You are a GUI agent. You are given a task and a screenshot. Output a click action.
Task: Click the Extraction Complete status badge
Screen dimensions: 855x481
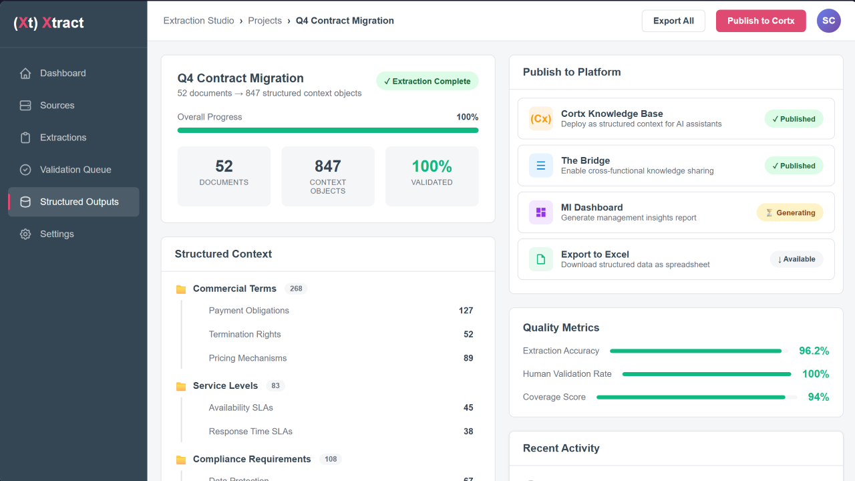tap(427, 82)
